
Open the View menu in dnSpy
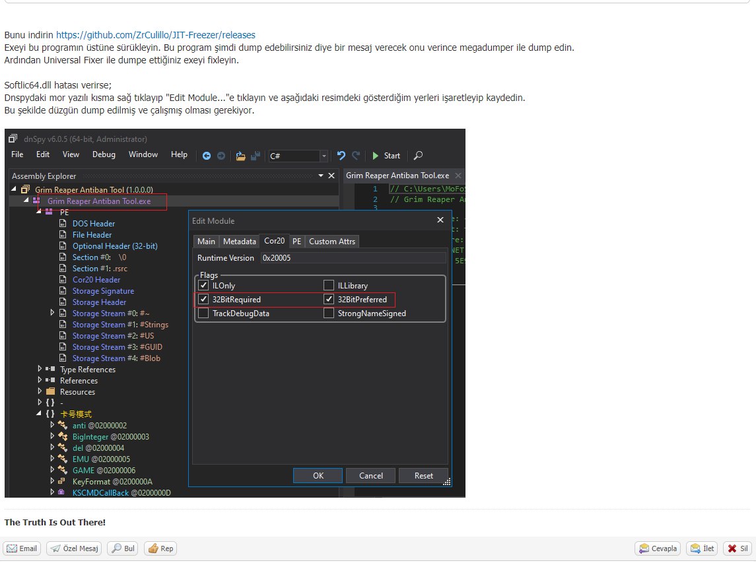click(71, 154)
